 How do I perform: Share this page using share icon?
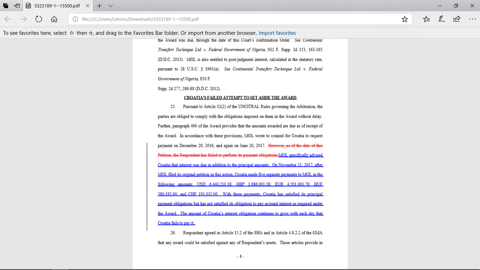point(457,19)
